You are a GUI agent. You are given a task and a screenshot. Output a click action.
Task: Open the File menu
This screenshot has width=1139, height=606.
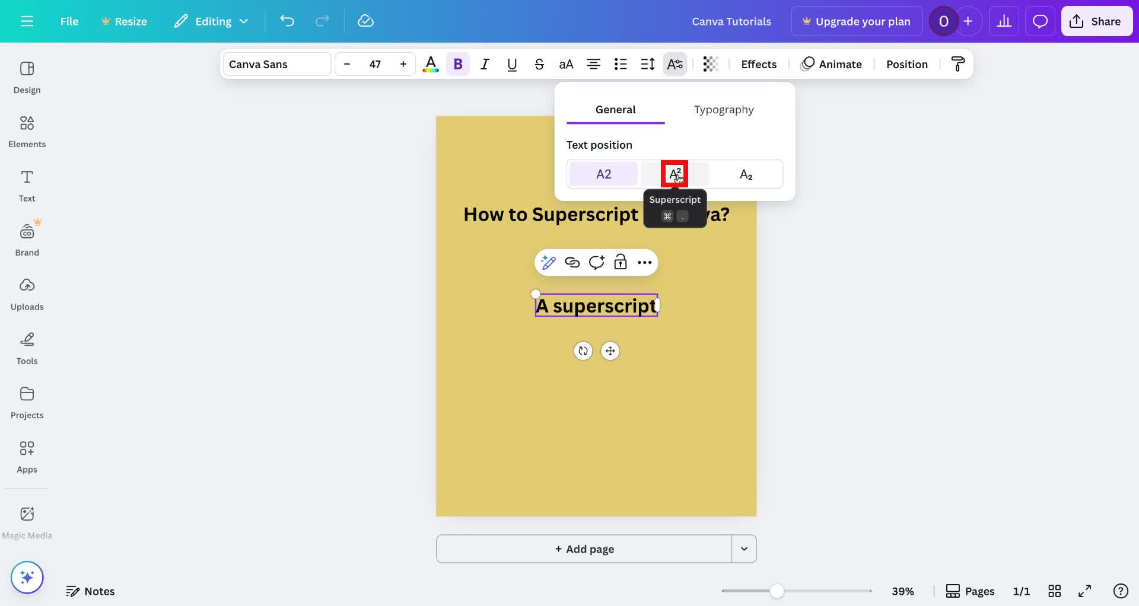pyautogui.click(x=69, y=21)
